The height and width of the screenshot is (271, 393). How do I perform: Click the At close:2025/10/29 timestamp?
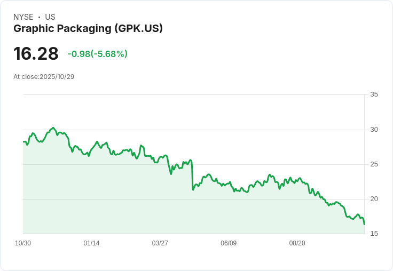pyautogui.click(x=44, y=77)
